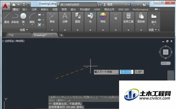176x109 pixels.
Task: Select the Line (直线) tool
Action: point(6,18)
